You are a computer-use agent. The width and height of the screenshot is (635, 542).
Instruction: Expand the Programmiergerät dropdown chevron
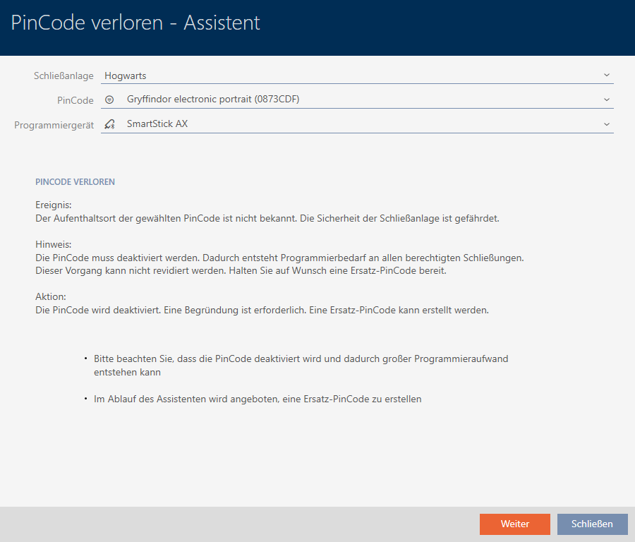click(x=606, y=124)
